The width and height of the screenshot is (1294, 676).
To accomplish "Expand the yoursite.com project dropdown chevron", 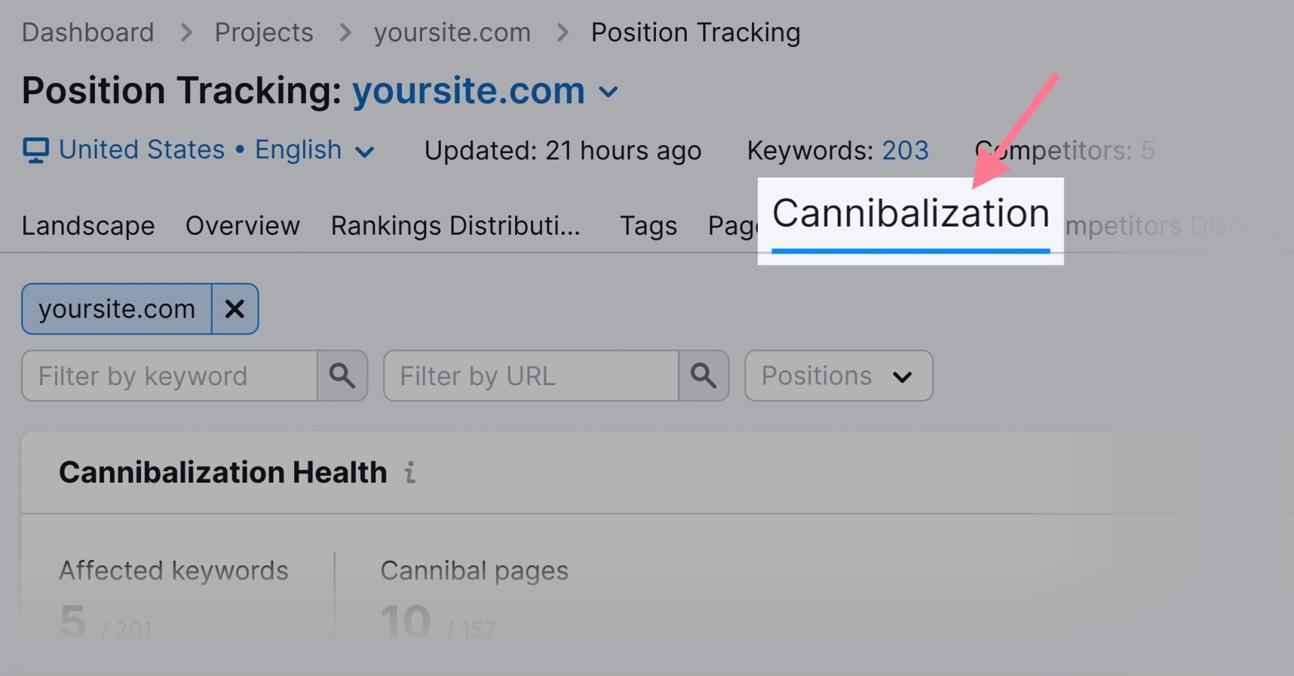I will (x=609, y=92).
